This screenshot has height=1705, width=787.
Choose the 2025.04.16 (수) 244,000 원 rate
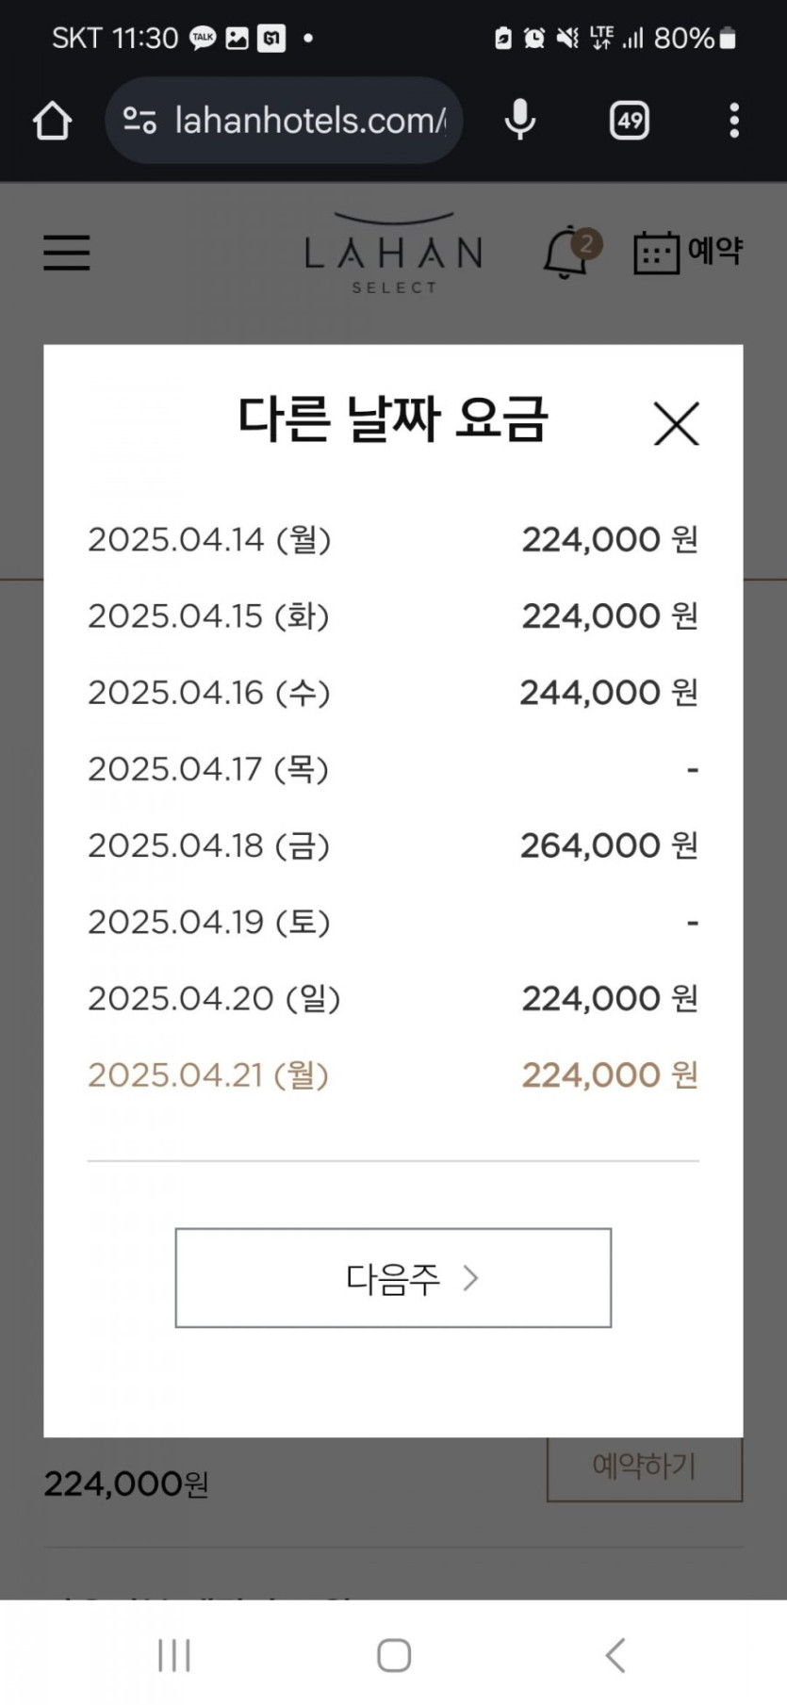393,693
